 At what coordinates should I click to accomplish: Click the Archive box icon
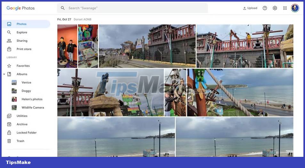pos(9,124)
